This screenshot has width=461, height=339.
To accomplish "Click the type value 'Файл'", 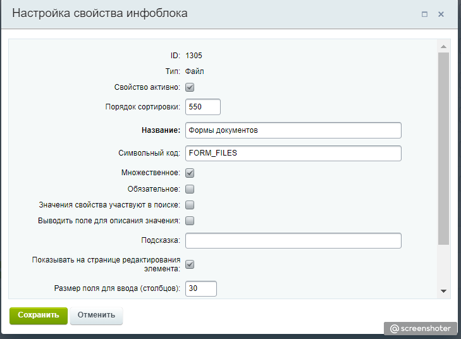I will pyautogui.click(x=194, y=71).
